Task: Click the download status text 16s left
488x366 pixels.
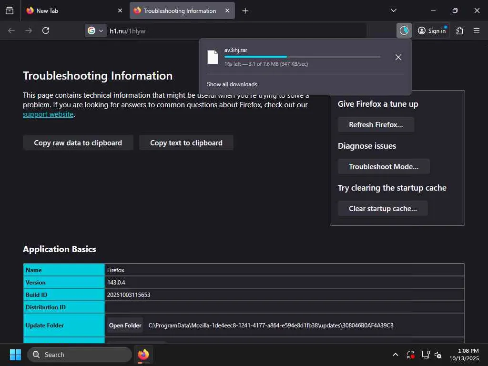Action: pos(266,64)
